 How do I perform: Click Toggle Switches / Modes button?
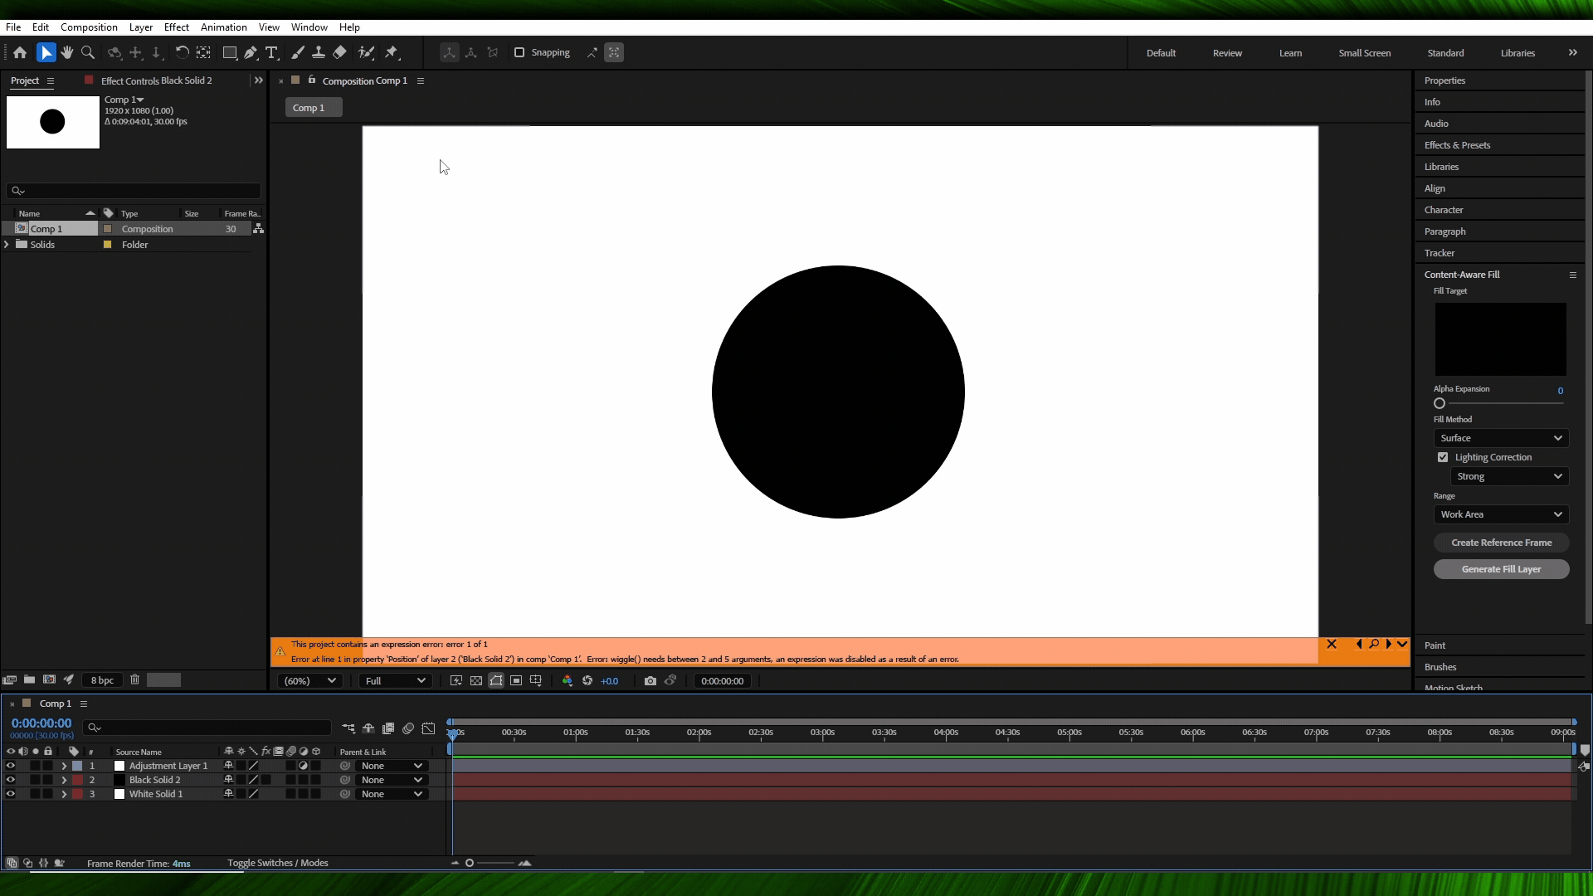pos(278,864)
